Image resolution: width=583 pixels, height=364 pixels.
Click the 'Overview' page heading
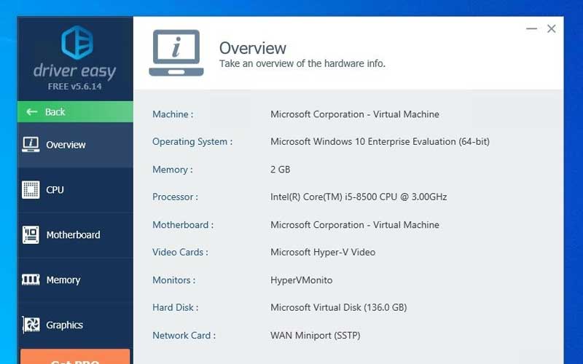point(253,48)
